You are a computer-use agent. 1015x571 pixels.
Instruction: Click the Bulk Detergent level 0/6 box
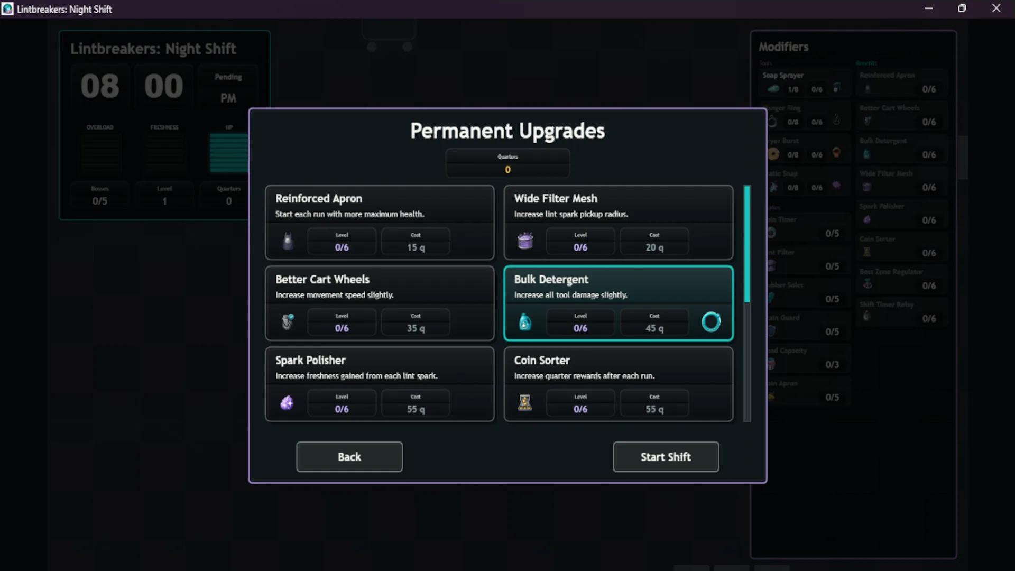(580, 323)
